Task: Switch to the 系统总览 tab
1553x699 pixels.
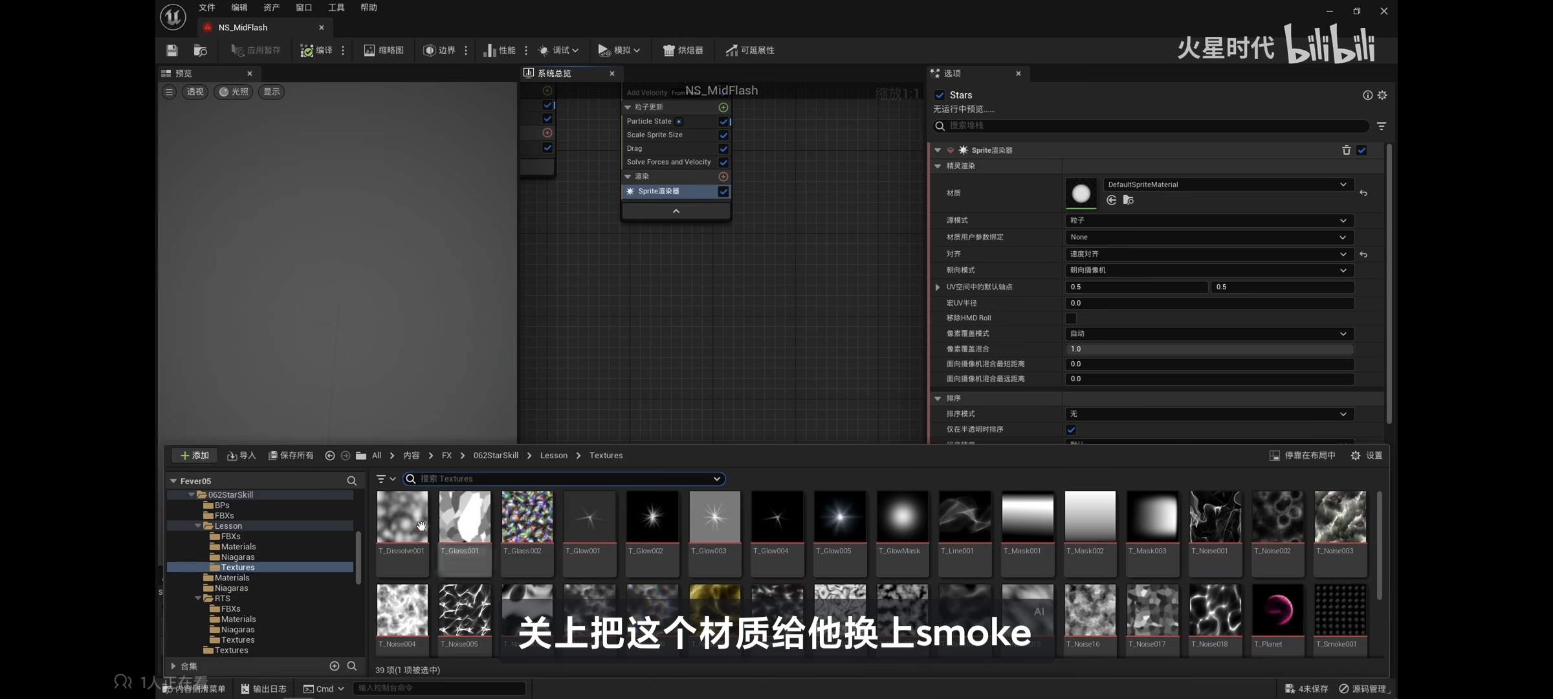Action: point(555,73)
